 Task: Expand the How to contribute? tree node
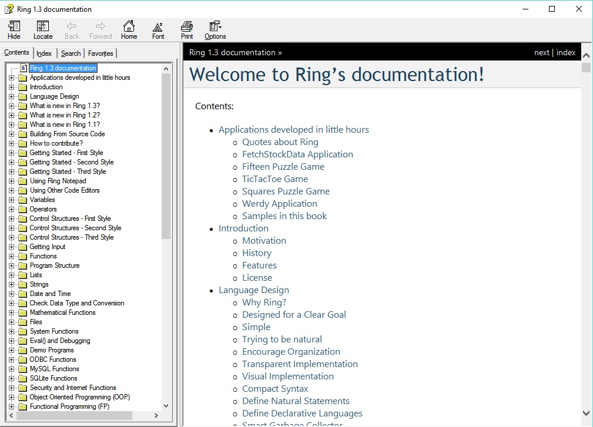point(11,143)
